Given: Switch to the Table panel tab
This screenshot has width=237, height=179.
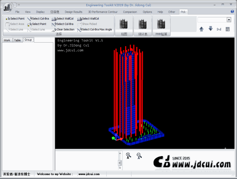Looking at the screenshot, I should click(17, 40).
